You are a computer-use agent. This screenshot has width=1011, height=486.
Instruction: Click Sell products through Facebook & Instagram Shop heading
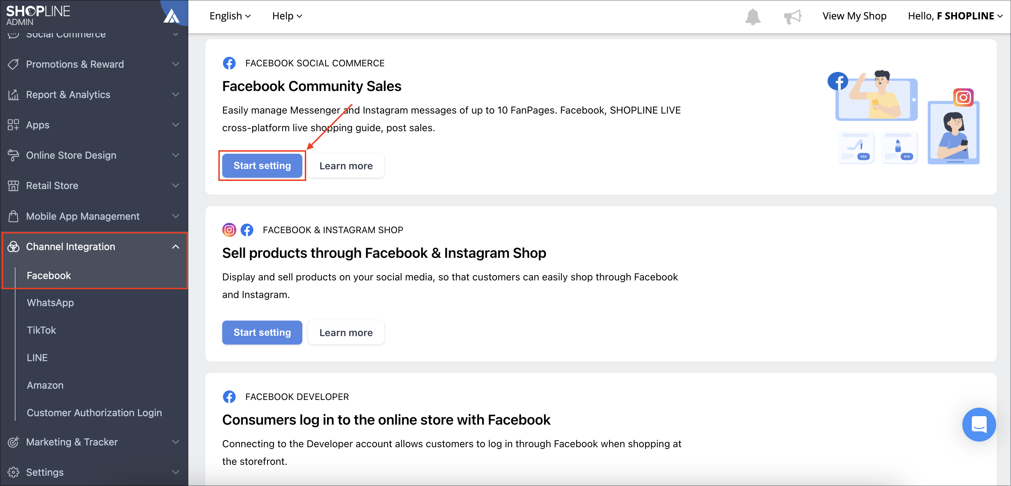pyautogui.click(x=384, y=253)
